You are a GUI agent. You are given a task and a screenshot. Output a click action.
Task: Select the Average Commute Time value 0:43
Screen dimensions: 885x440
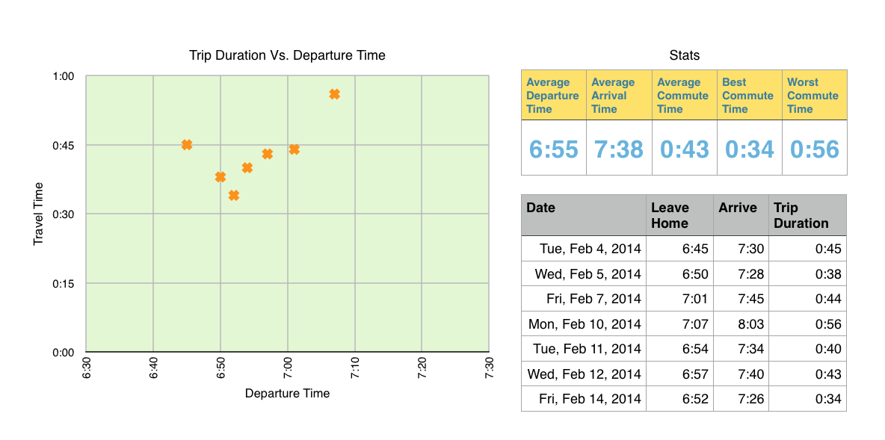click(x=684, y=149)
